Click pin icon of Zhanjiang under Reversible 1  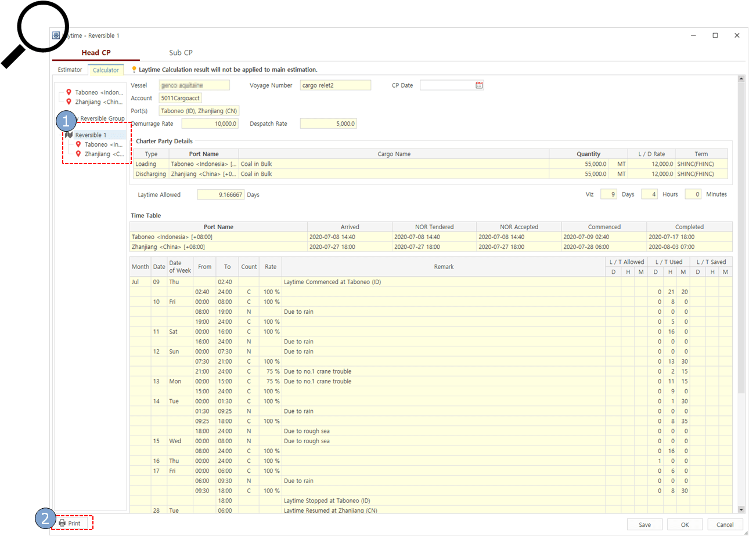coord(78,154)
